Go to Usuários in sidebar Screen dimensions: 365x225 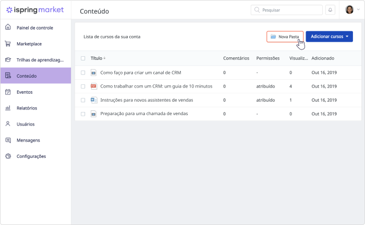coord(35,124)
